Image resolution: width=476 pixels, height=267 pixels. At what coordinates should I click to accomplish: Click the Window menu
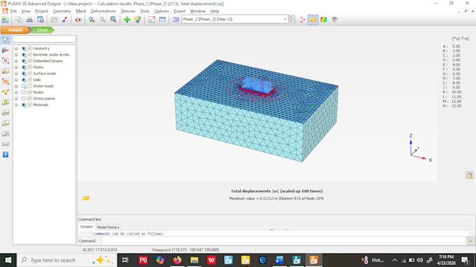[197, 11]
